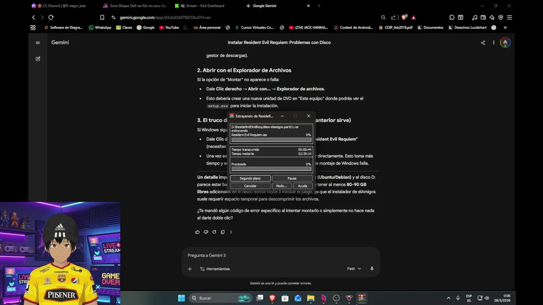Open the Modo... options in WinRAR dialog
The height and width of the screenshot is (305, 543).
[281, 186]
